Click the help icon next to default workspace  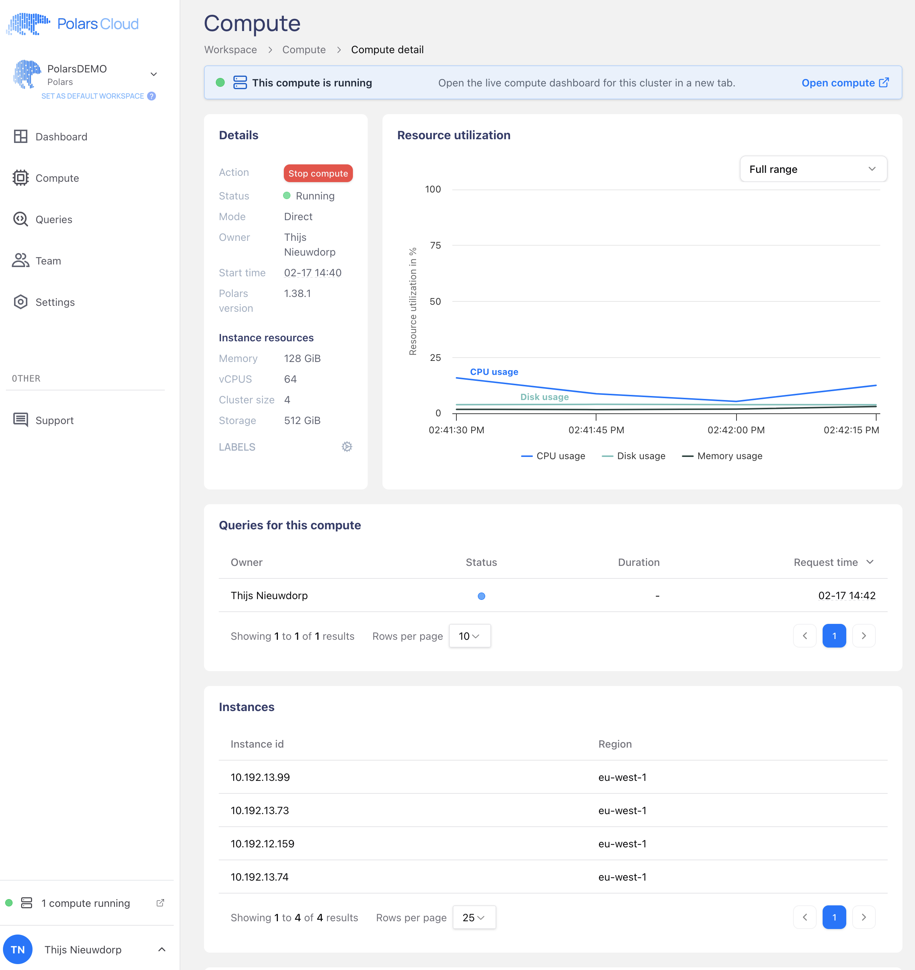click(x=152, y=96)
